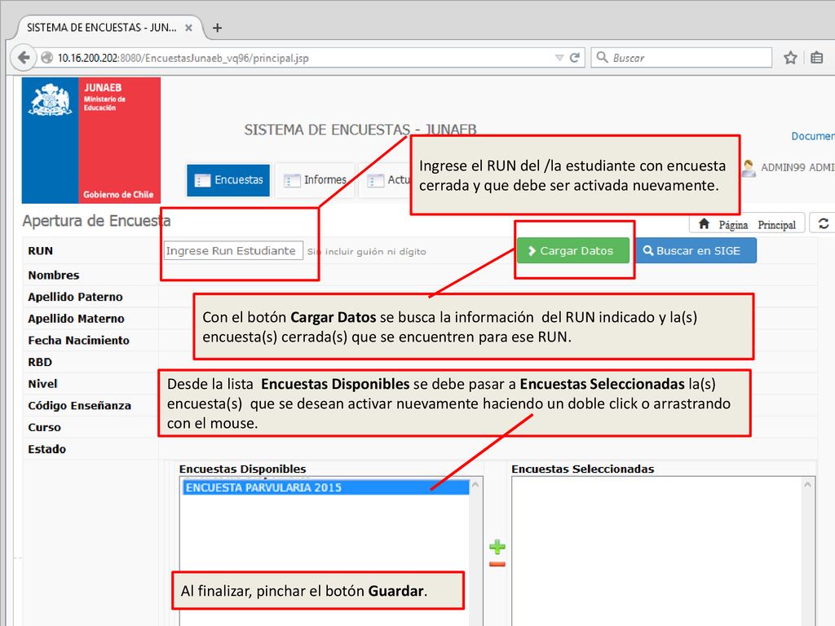This screenshot has width=835, height=626.
Task: Open the Informes menu tab
Action: point(315,180)
